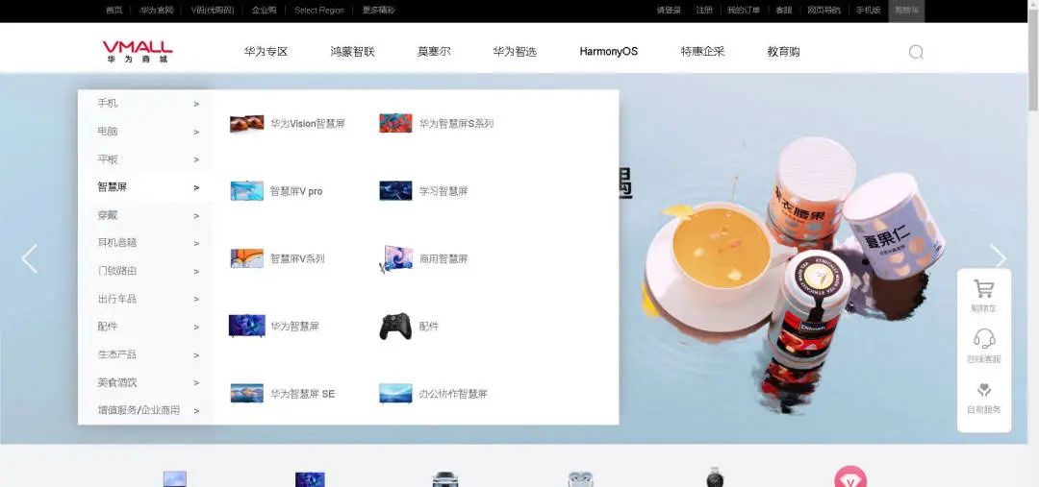Expand the 生态产品 category arrow
Screen dimensions: 1039x487
coord(196,355)
